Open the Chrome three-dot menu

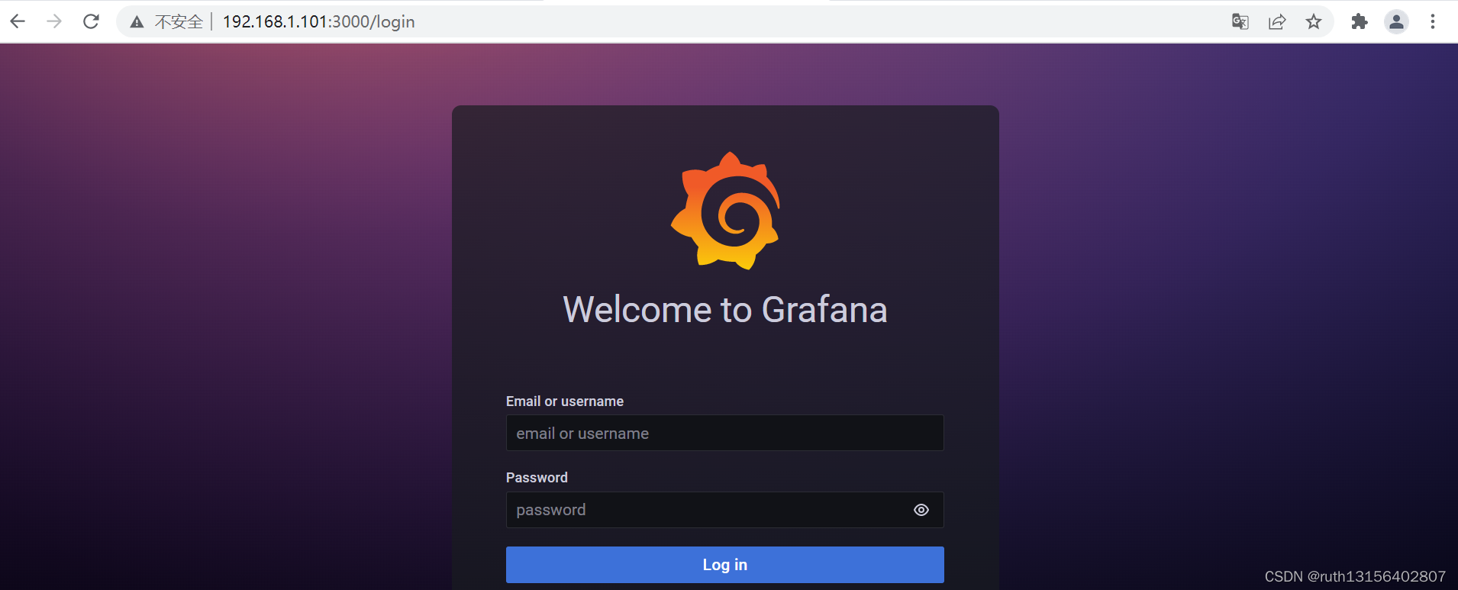(1433, 21)
